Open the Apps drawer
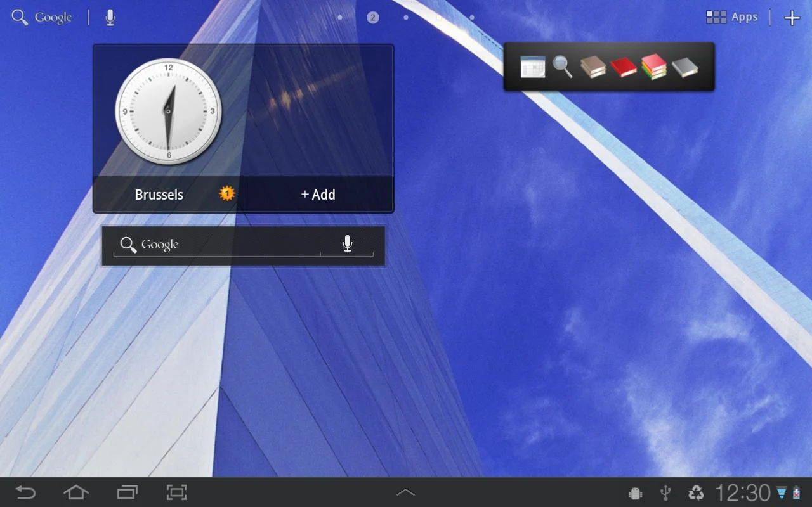812x507 pixels. click(732, 17)
